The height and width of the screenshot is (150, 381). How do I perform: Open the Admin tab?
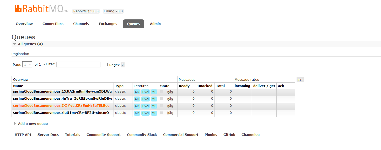[x=155, y=24]
